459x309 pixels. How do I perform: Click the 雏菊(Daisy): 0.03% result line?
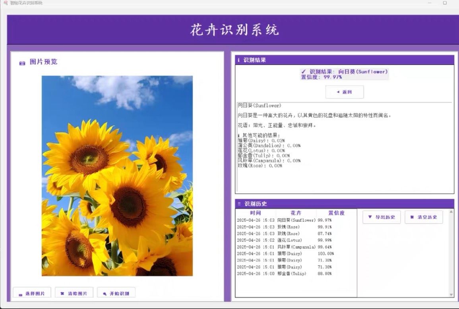(x=261, y=140)
